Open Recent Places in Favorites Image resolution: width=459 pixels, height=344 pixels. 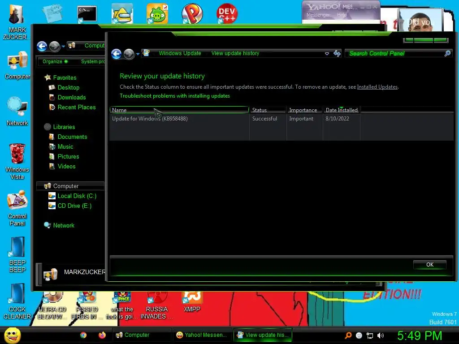click(77, 107)
